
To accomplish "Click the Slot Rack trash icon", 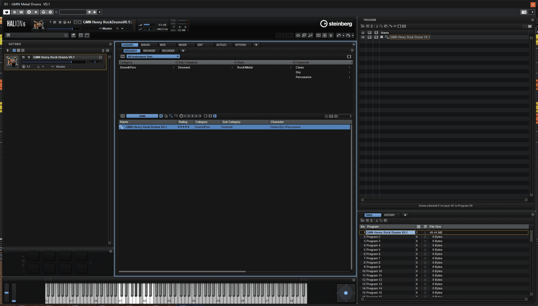I will [x=103, y=50].
